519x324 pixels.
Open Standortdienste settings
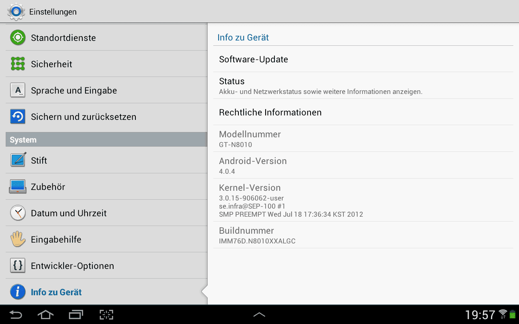(107, 38)
